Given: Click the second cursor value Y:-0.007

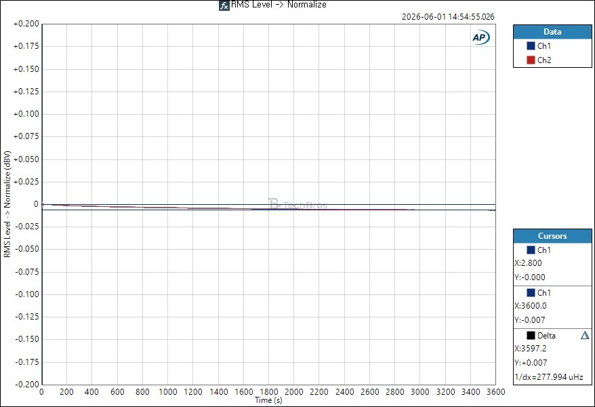Looking at the screenshot, I should (530, 320).
